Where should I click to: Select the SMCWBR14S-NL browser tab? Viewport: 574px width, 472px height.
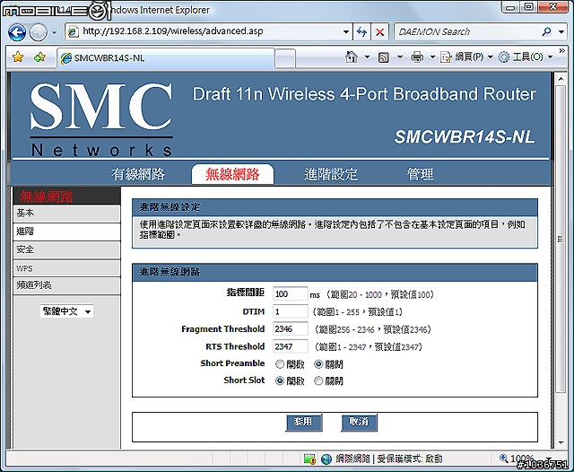click(166, 57)
